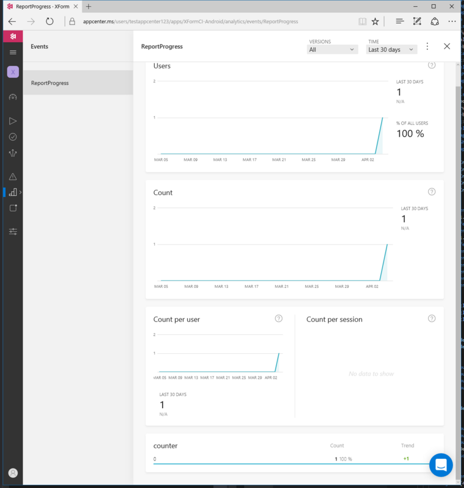Click the site lock security icon

[72, 21]
